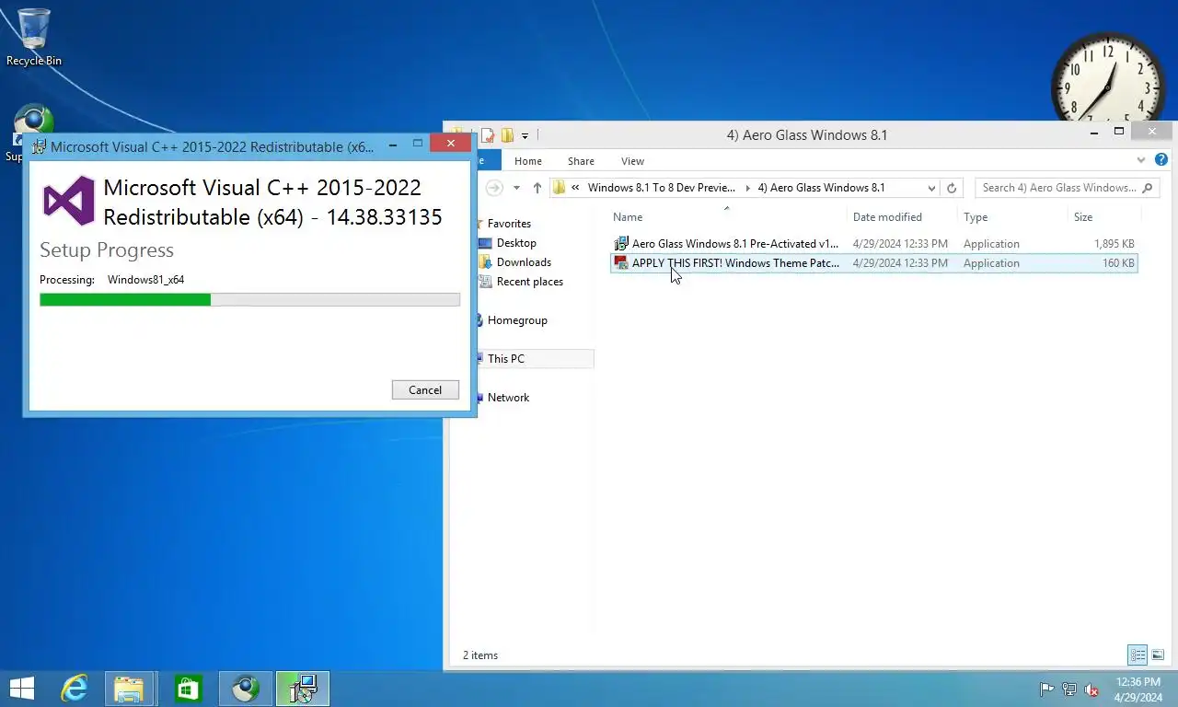Click the 1,895 KB size cell
Viewport: 1178px width, 707px height.
pyautogui.click(x=1114, y=244)
